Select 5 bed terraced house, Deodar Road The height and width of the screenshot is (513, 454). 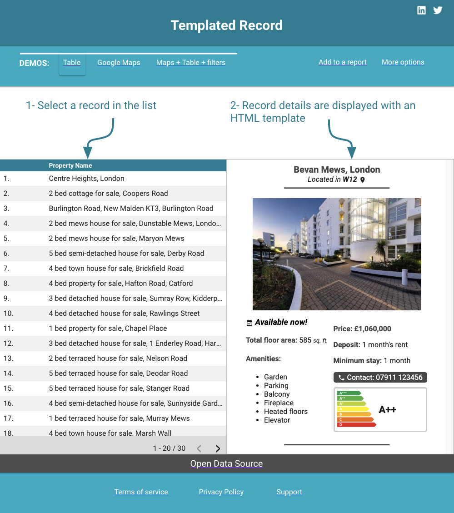tap(113, 374)
